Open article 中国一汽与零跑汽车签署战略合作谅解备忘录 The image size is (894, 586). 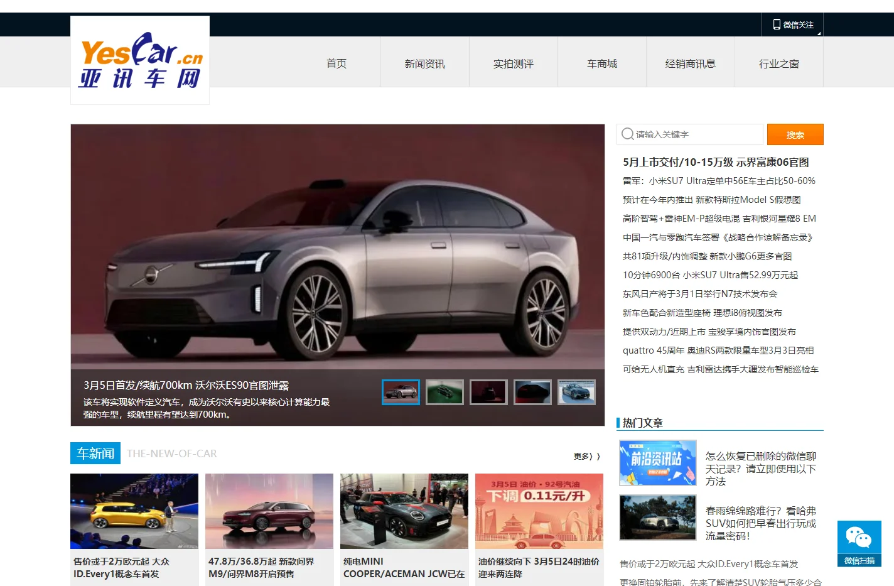pyautogui.click(x=719, y=237)
